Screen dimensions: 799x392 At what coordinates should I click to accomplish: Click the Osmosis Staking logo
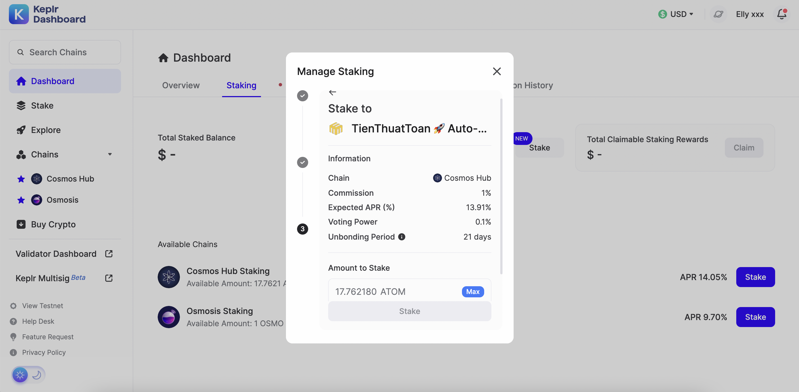(169, 317)
